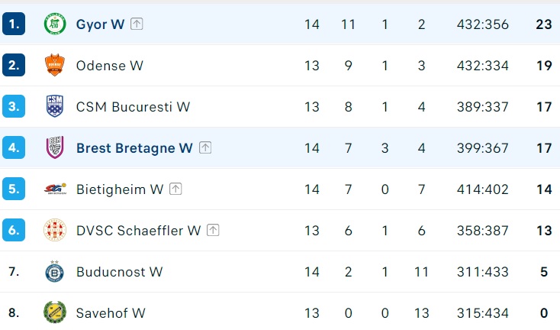
Task: Click the rank 3 position badge
Action: point(14,107)
